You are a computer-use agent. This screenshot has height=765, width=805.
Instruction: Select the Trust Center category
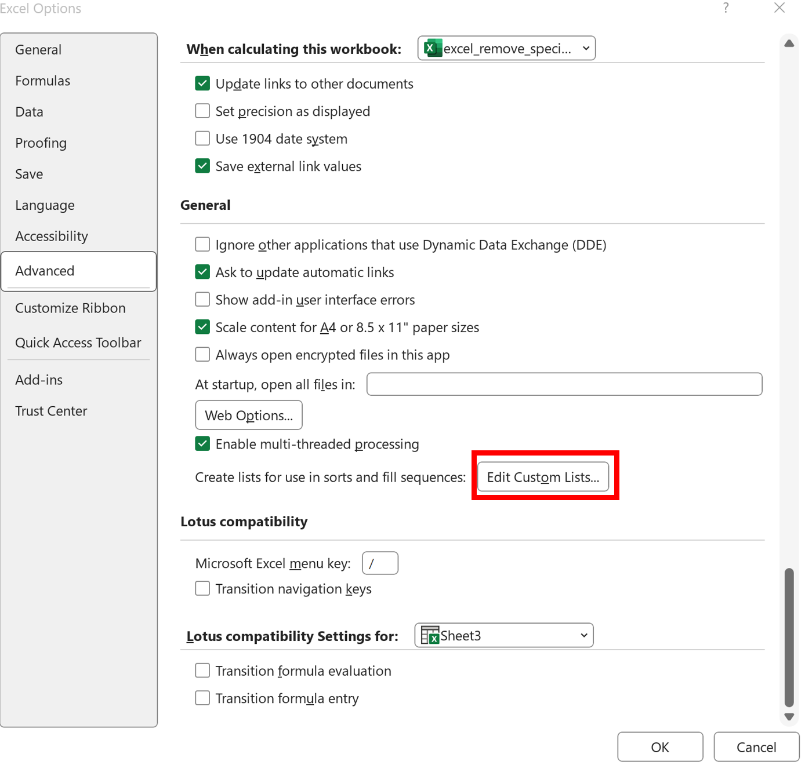point(51,411)
